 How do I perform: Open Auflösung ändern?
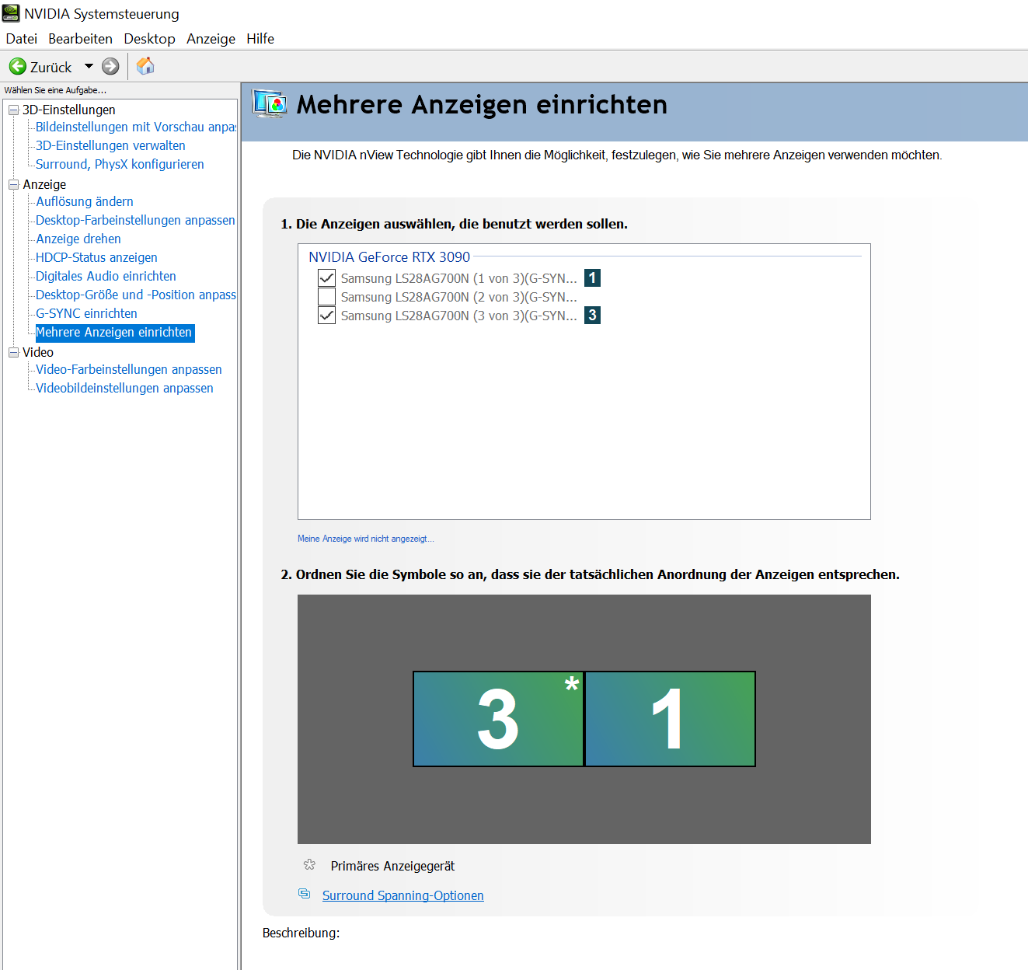(x=85, y=201)
